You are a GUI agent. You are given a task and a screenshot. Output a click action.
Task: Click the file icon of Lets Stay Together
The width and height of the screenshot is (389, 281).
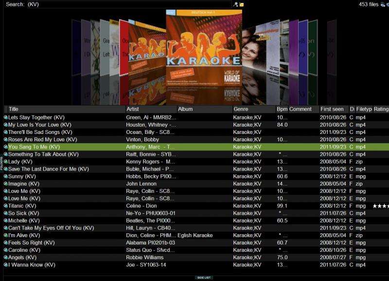tap(6, 117)
